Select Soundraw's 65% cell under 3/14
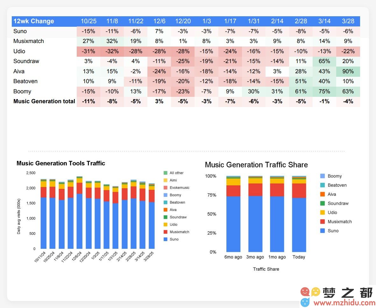376x308 pixels. coord(324,61)
